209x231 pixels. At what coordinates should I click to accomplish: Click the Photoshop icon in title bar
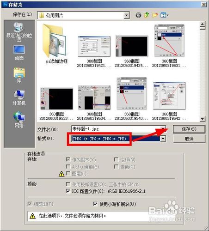point(5,5)
